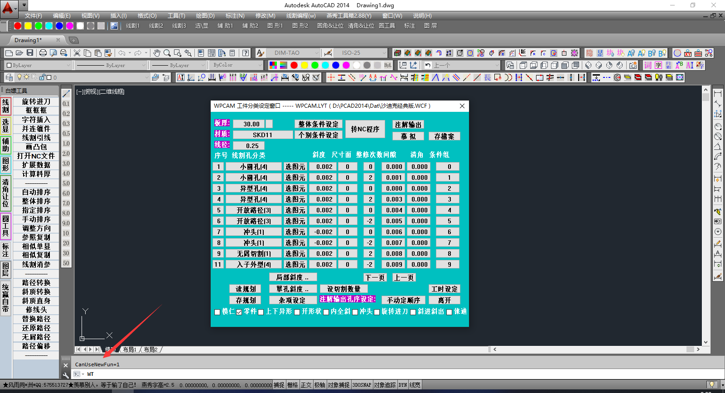
Task: Click the New drawing icon
Action: click(x=9, y=53)
